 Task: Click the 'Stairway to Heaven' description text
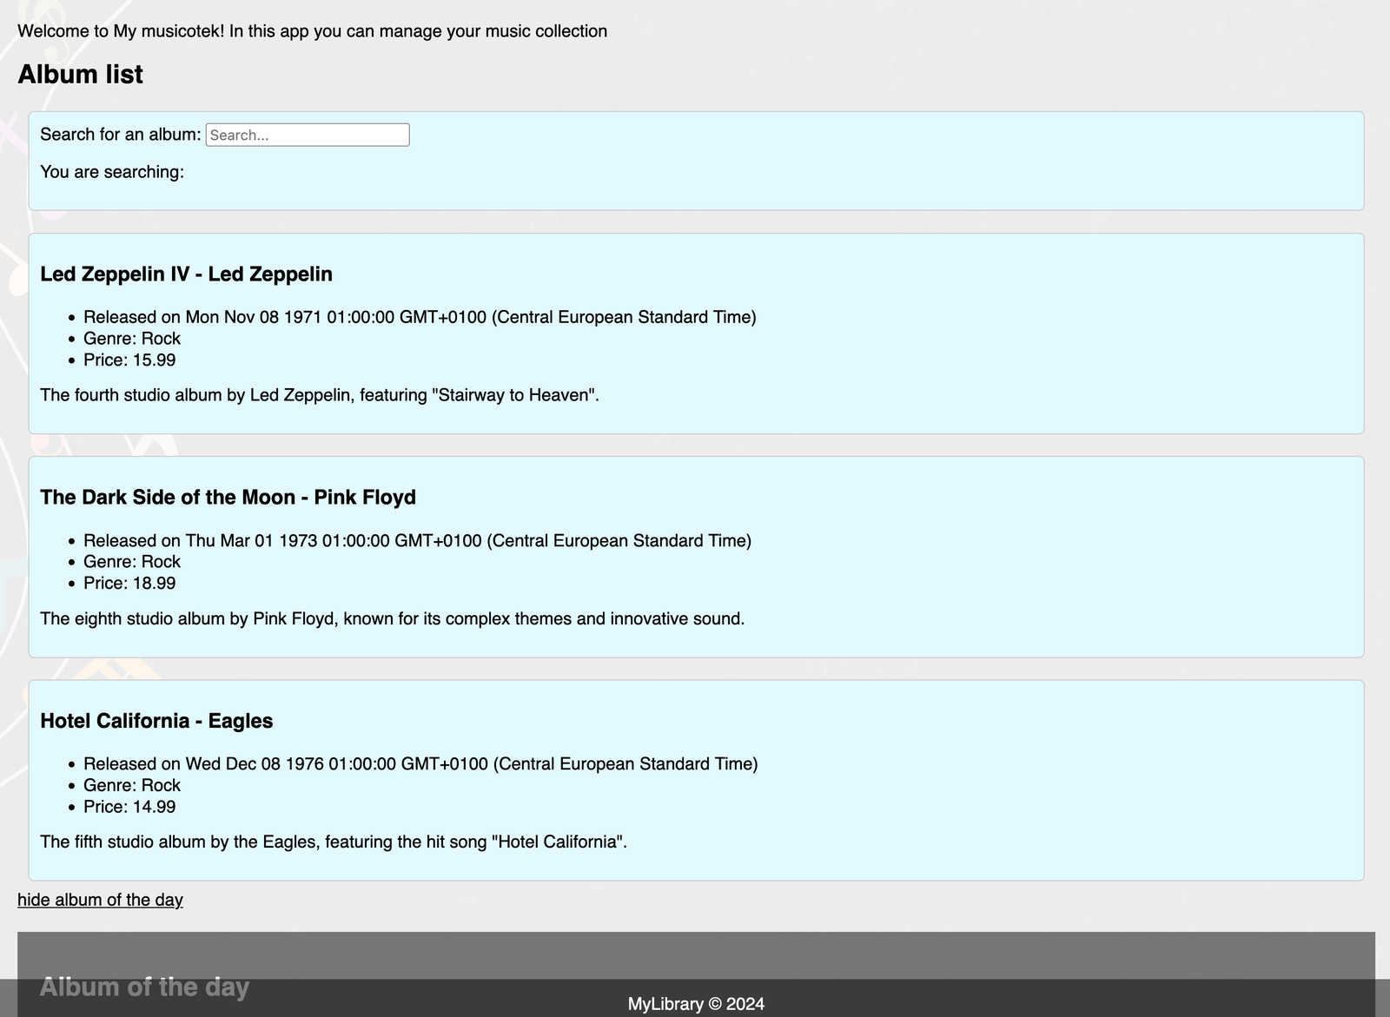click(320, 395)
